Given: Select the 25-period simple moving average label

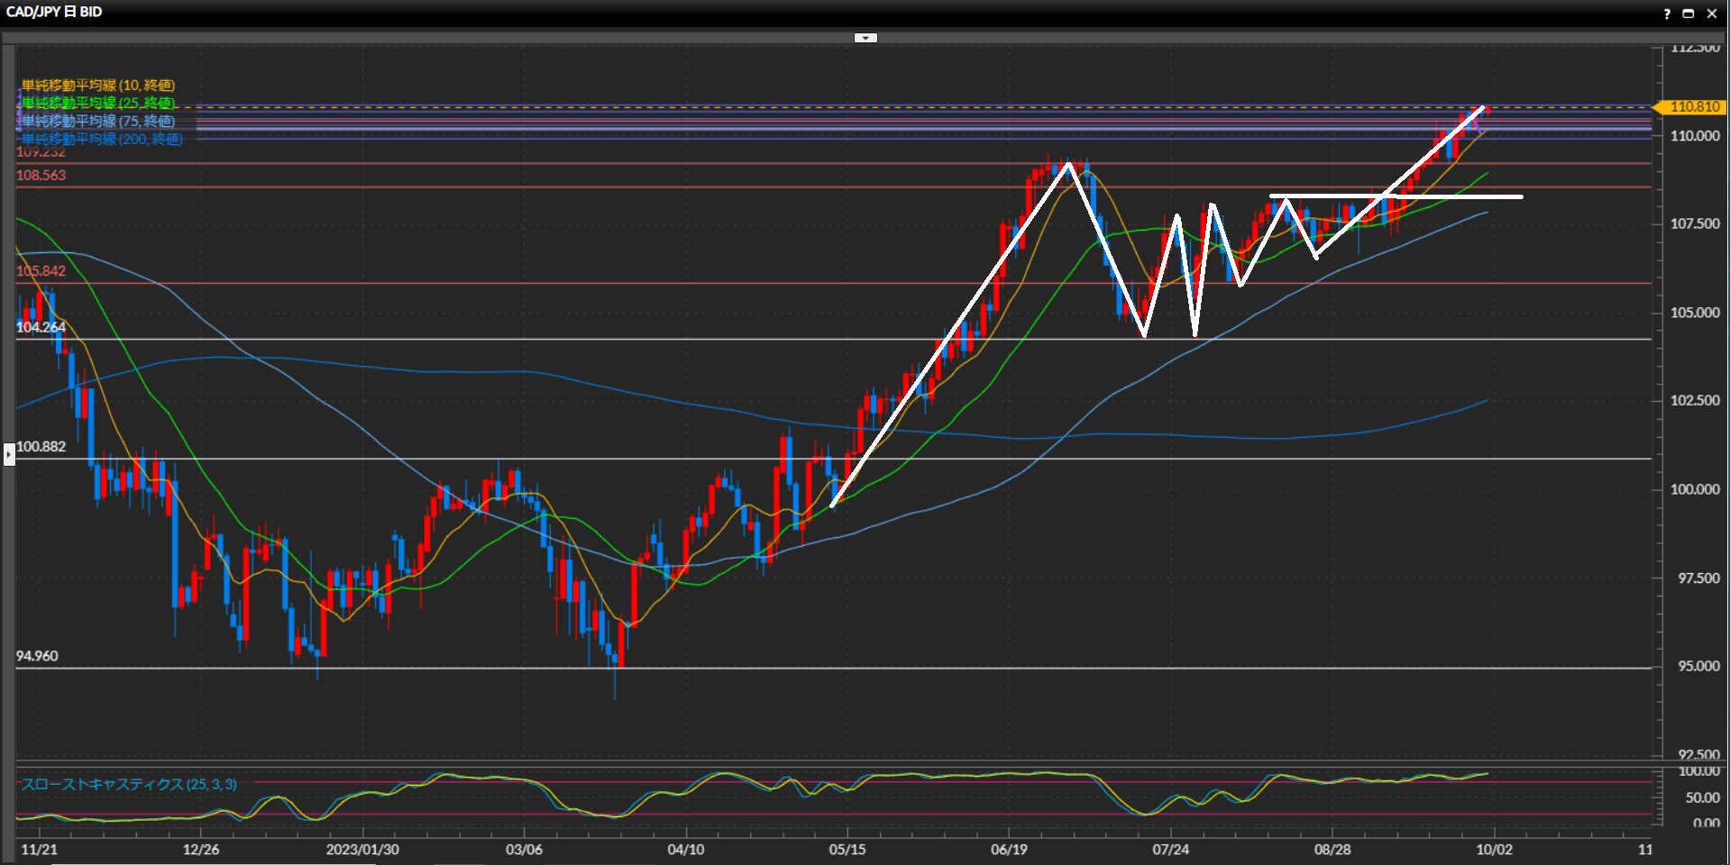Looking at the screenshot, I should click(98, 104).
